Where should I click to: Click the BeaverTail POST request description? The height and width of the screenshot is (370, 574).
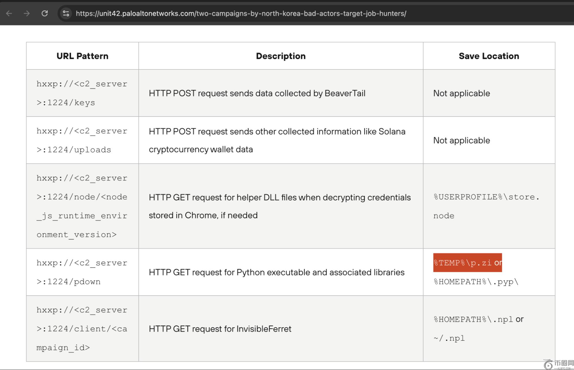point(257,93)
